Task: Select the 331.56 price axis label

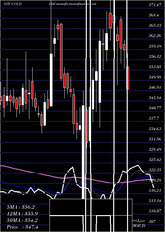Action: click(x=155, y=139)
